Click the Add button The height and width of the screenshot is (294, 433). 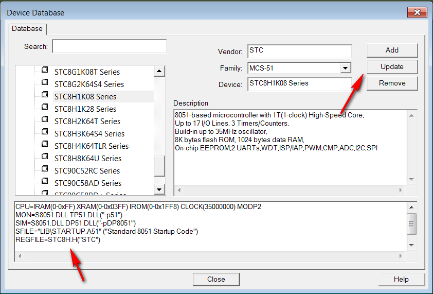pos(392,50)
